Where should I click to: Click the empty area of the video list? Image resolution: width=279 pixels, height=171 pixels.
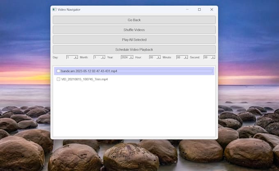click(134, 111)
